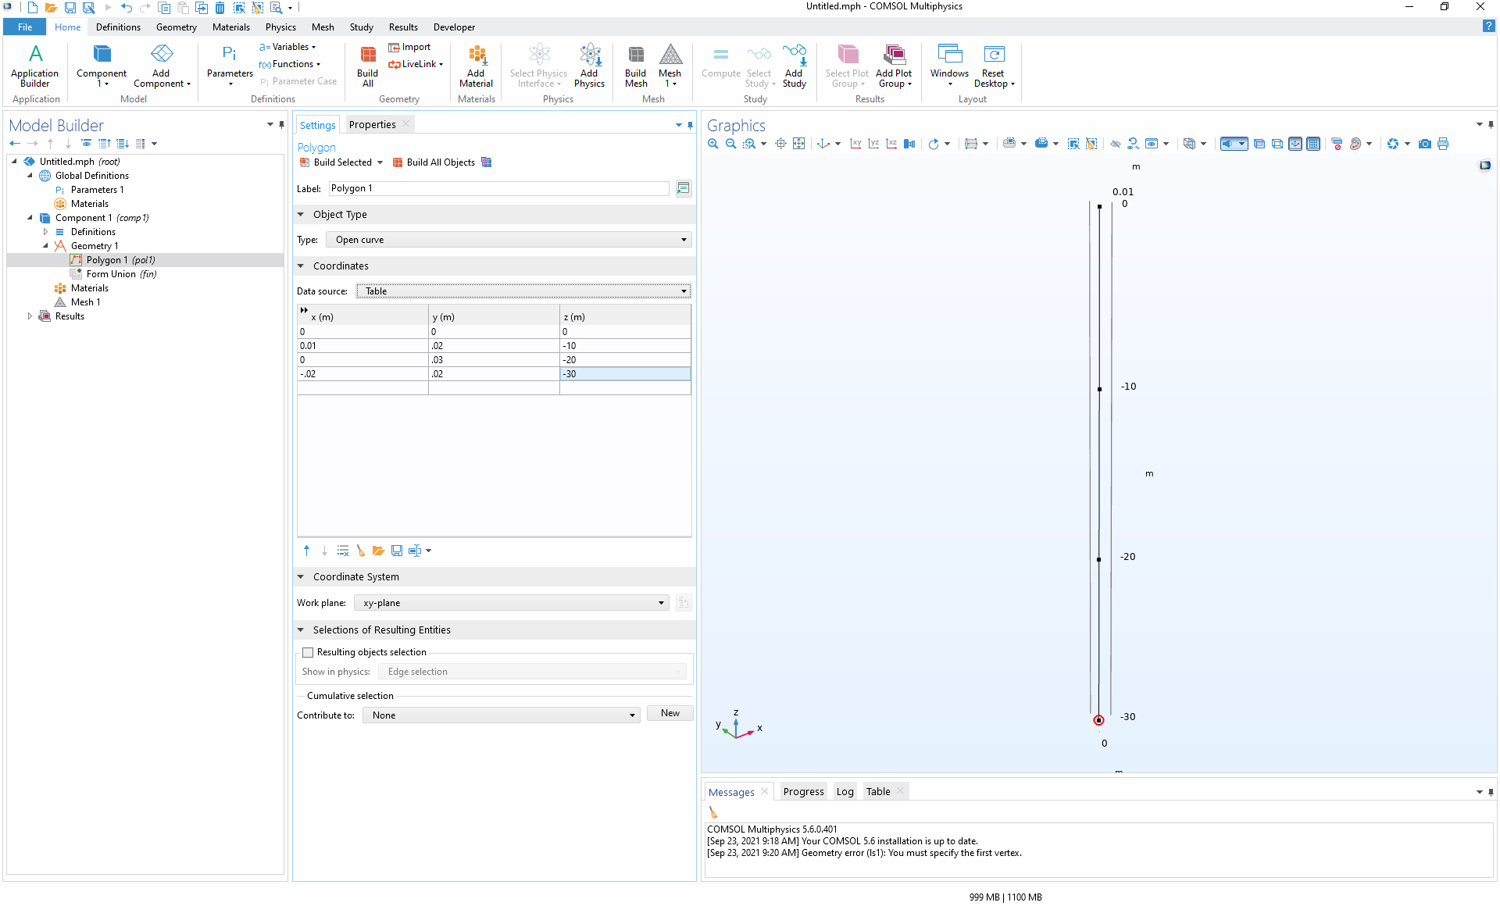
Task: Take a graphics snapshot with the camera icon
Action: click(x=1425, y=144)
